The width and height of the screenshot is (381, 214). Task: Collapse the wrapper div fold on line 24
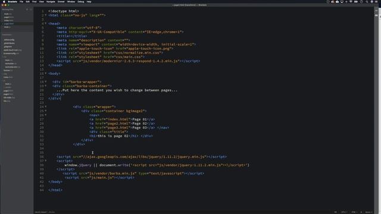coord(46,107)
